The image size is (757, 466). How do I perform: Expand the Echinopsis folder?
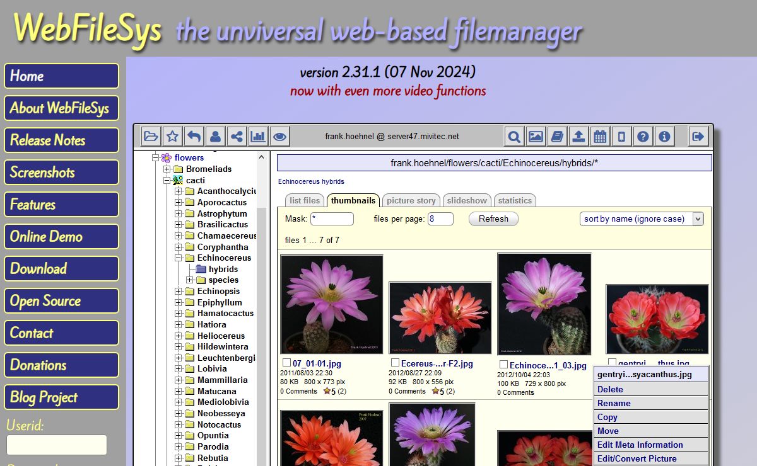pyautogui.click(x=179, y=292)
